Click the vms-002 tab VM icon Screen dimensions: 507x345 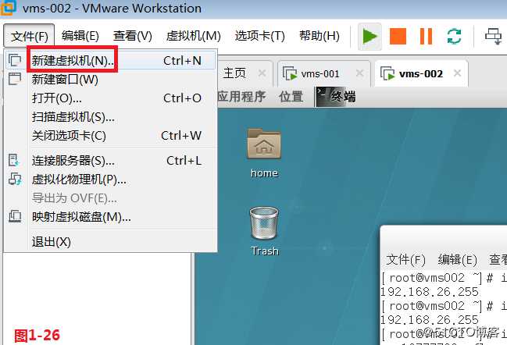click(x=387, y=73)
